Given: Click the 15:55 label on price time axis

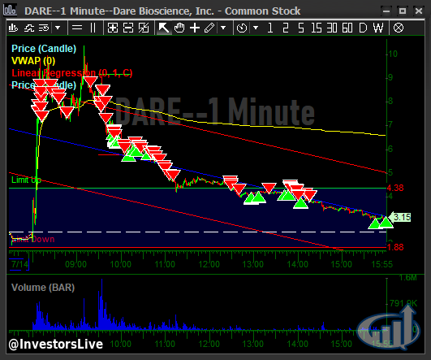Looking at the screenshot, I should (382, 264).
